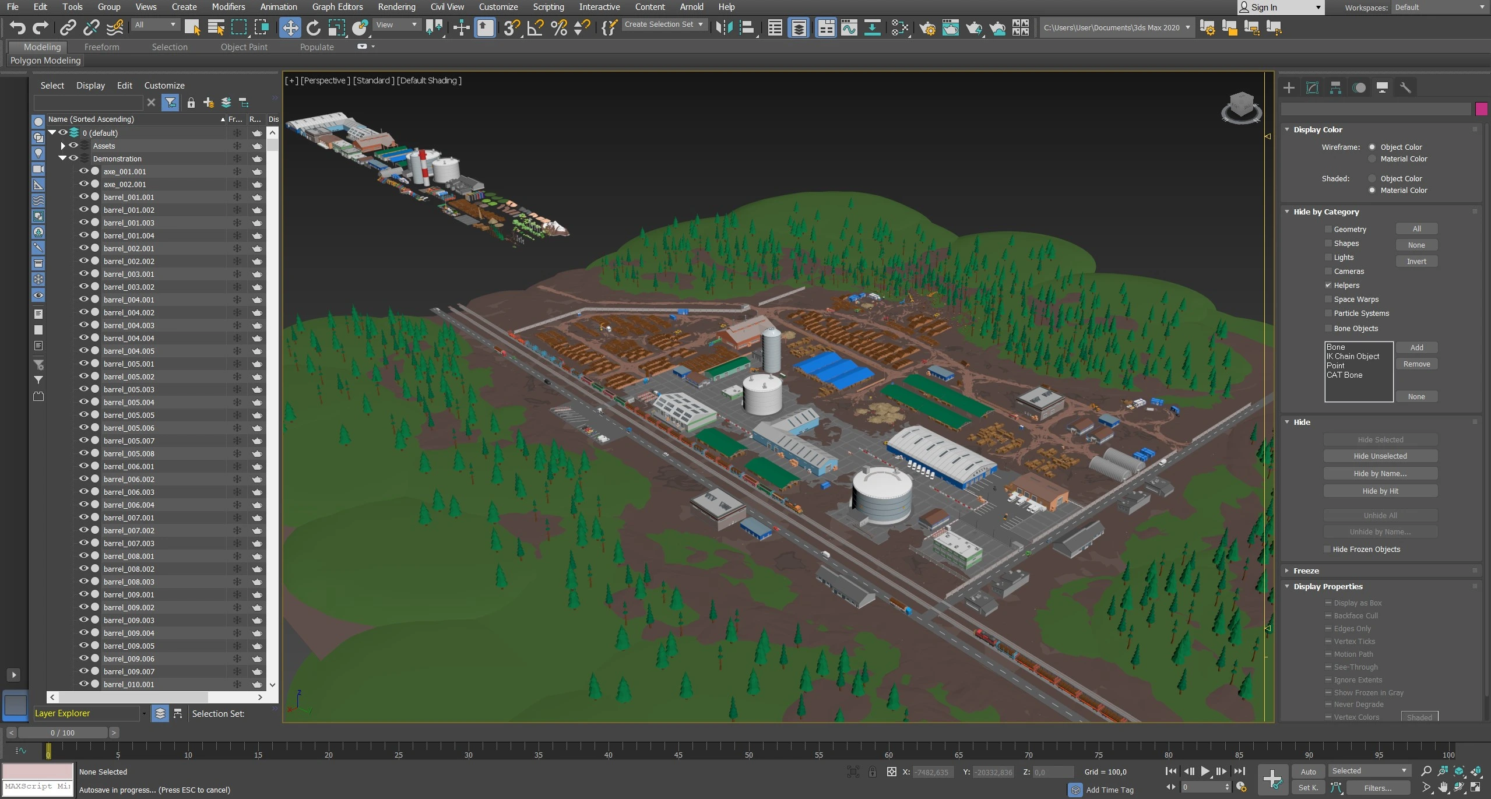Image resolution: width=1491 pixels, height=799 pixels.
Task: Select Wireframe Material Color radio button
Action: tap(1372, 159)
